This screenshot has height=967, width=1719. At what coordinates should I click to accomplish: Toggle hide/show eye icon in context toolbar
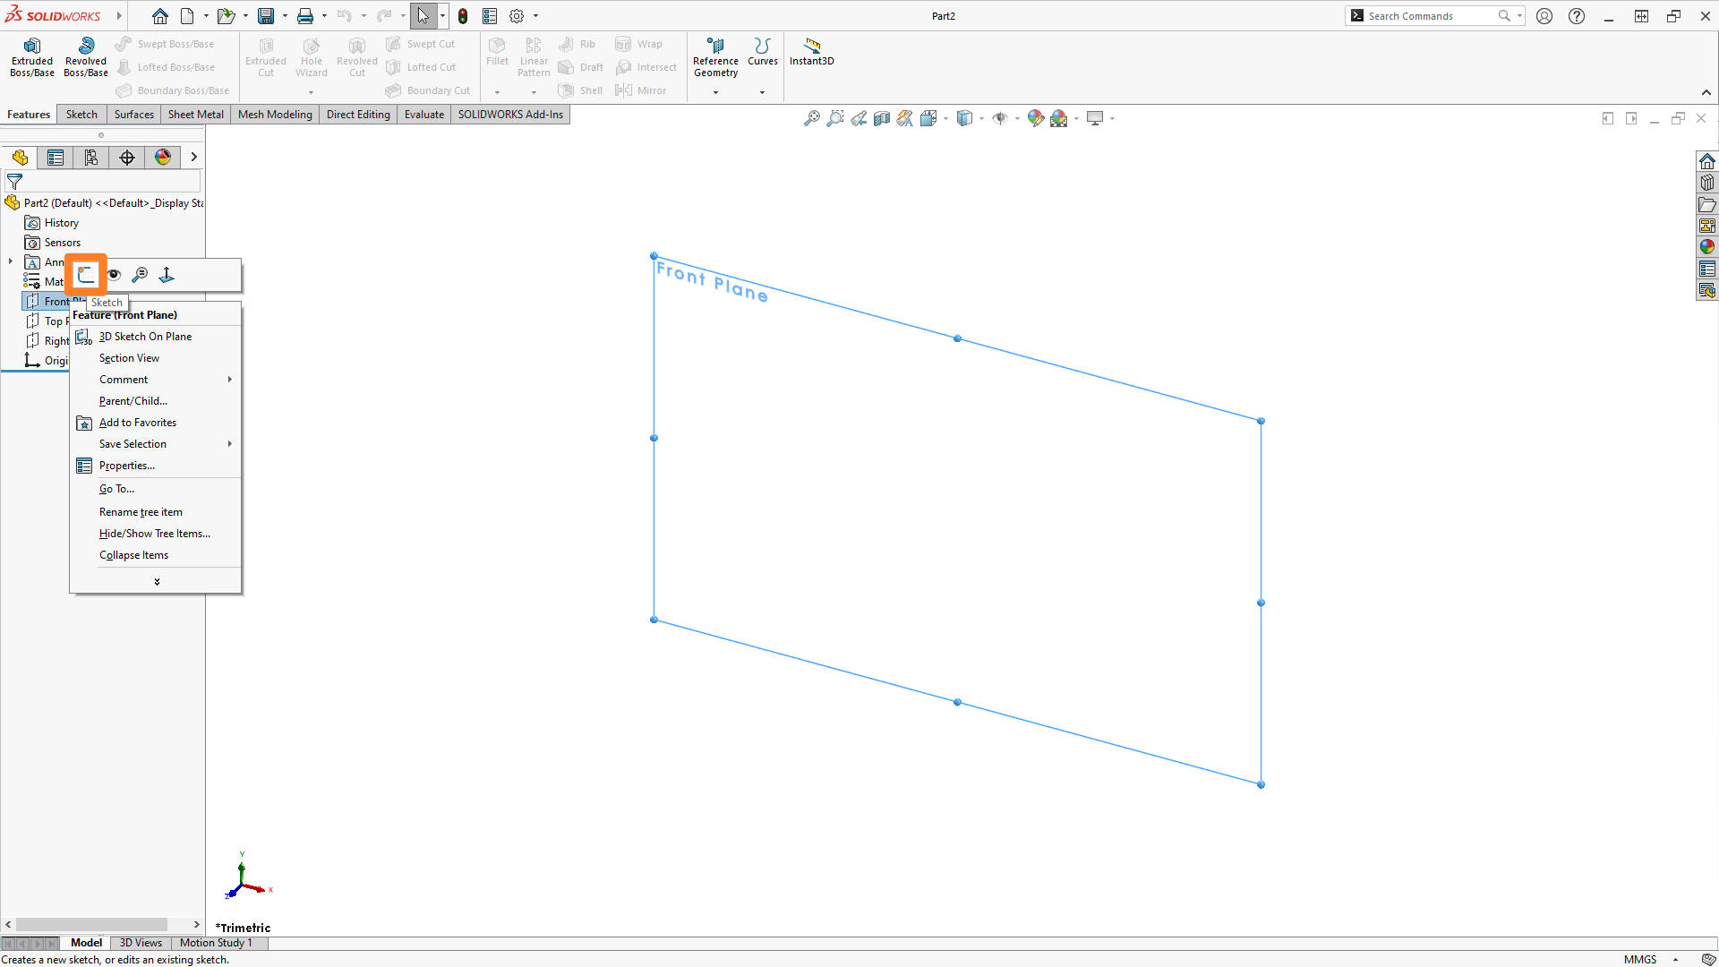(114, 275)
